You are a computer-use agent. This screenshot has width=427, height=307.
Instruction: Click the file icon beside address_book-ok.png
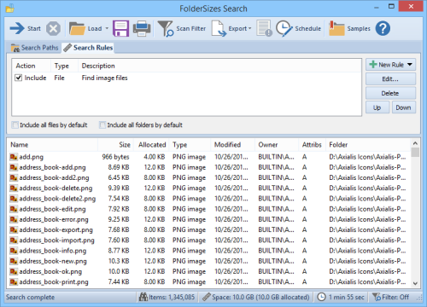(x=14, y=271)
